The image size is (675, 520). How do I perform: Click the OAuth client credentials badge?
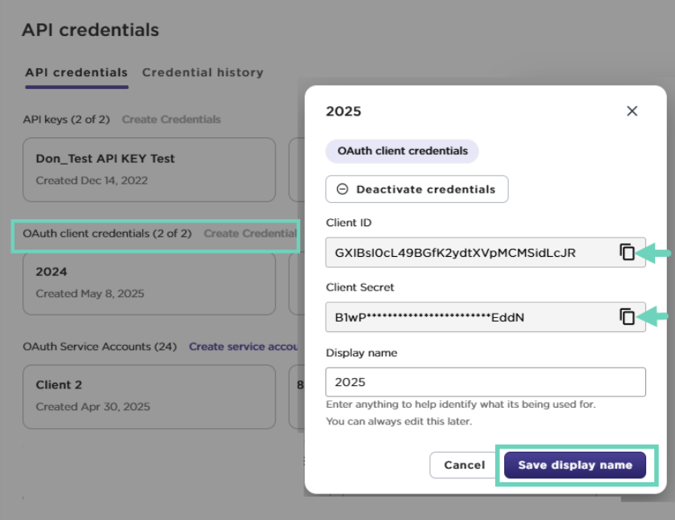pos(402,150)
